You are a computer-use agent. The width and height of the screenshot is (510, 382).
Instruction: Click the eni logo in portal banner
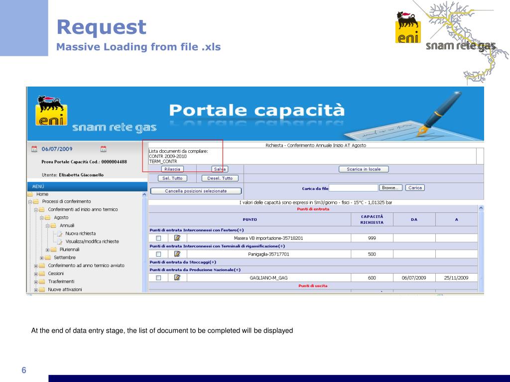51,111
